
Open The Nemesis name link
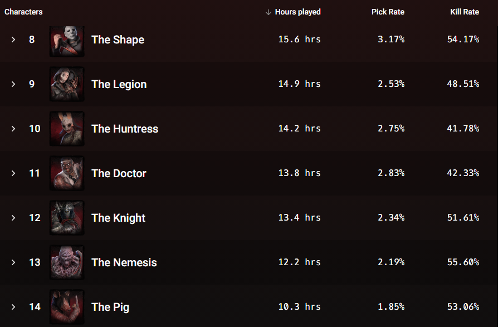tap(124, 262)
